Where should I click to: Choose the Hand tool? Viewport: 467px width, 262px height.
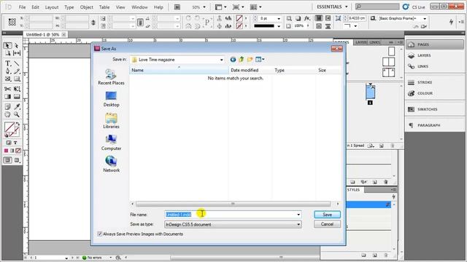[8, 114]
